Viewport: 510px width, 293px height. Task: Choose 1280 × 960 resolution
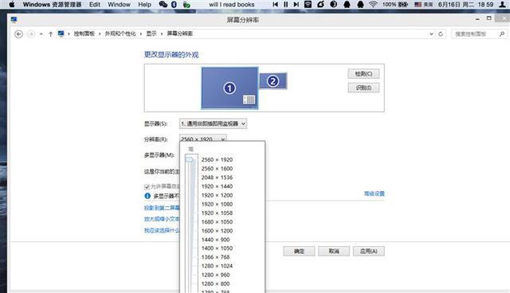tap(215, 275)
